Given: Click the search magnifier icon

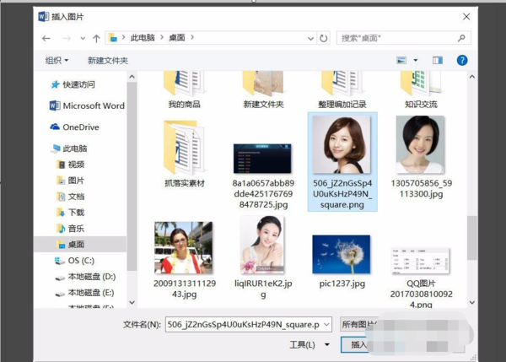Looking at the screenshot, I should [x=461, y=38].
